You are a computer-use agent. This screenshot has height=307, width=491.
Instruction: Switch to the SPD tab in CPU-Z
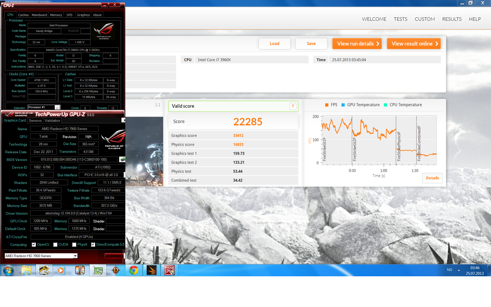pyautogui.click(x=70, y=15)
